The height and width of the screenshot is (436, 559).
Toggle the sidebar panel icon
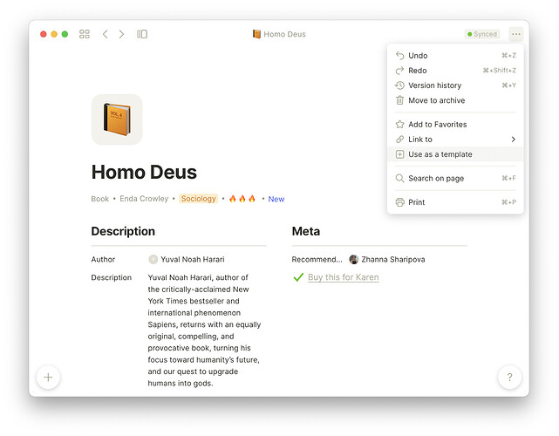click(x=142, y=34)
